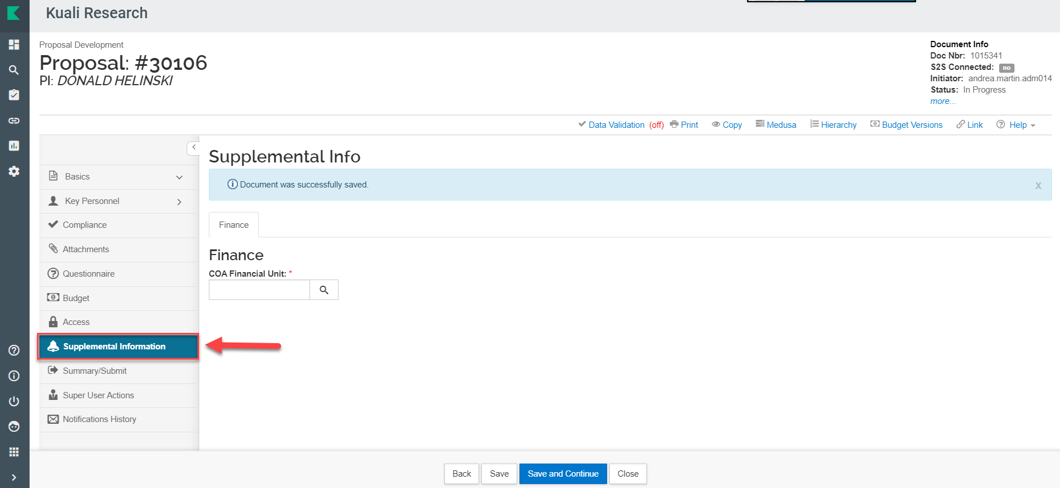Image resolution: width=1060 pixels, height=488 pixels.
Task: Open the clipboard checkmark icon in left rail
Action: click(14, 95)
